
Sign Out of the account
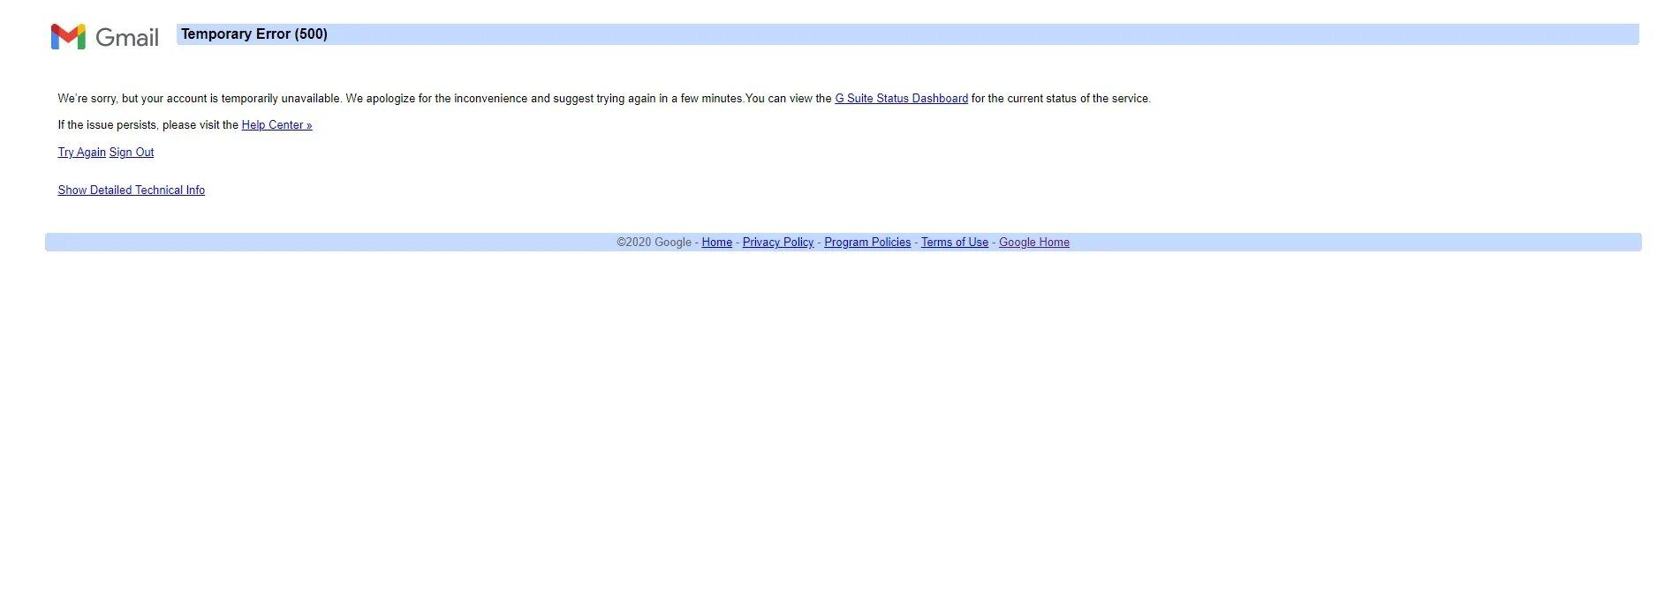[x=132, y=153]
